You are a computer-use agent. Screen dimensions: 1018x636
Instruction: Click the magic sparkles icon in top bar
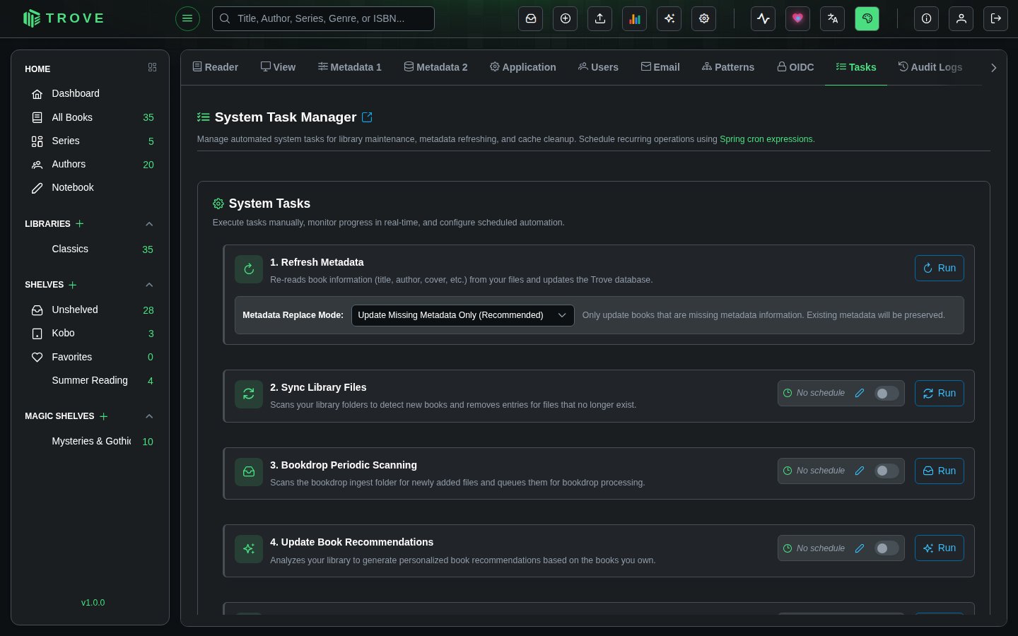point(669,18)
